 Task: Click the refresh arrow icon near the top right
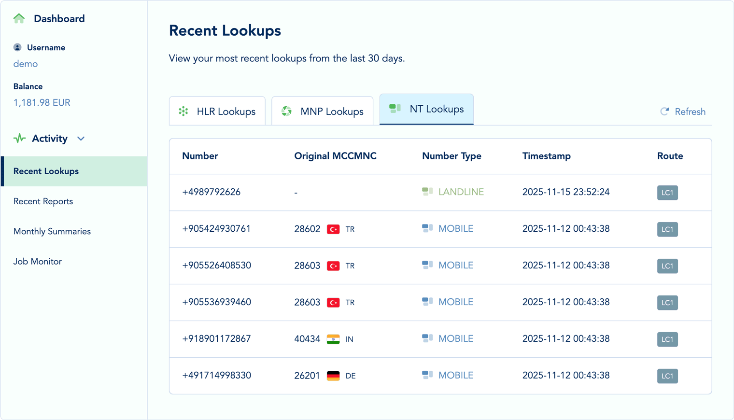click(665, 111)
